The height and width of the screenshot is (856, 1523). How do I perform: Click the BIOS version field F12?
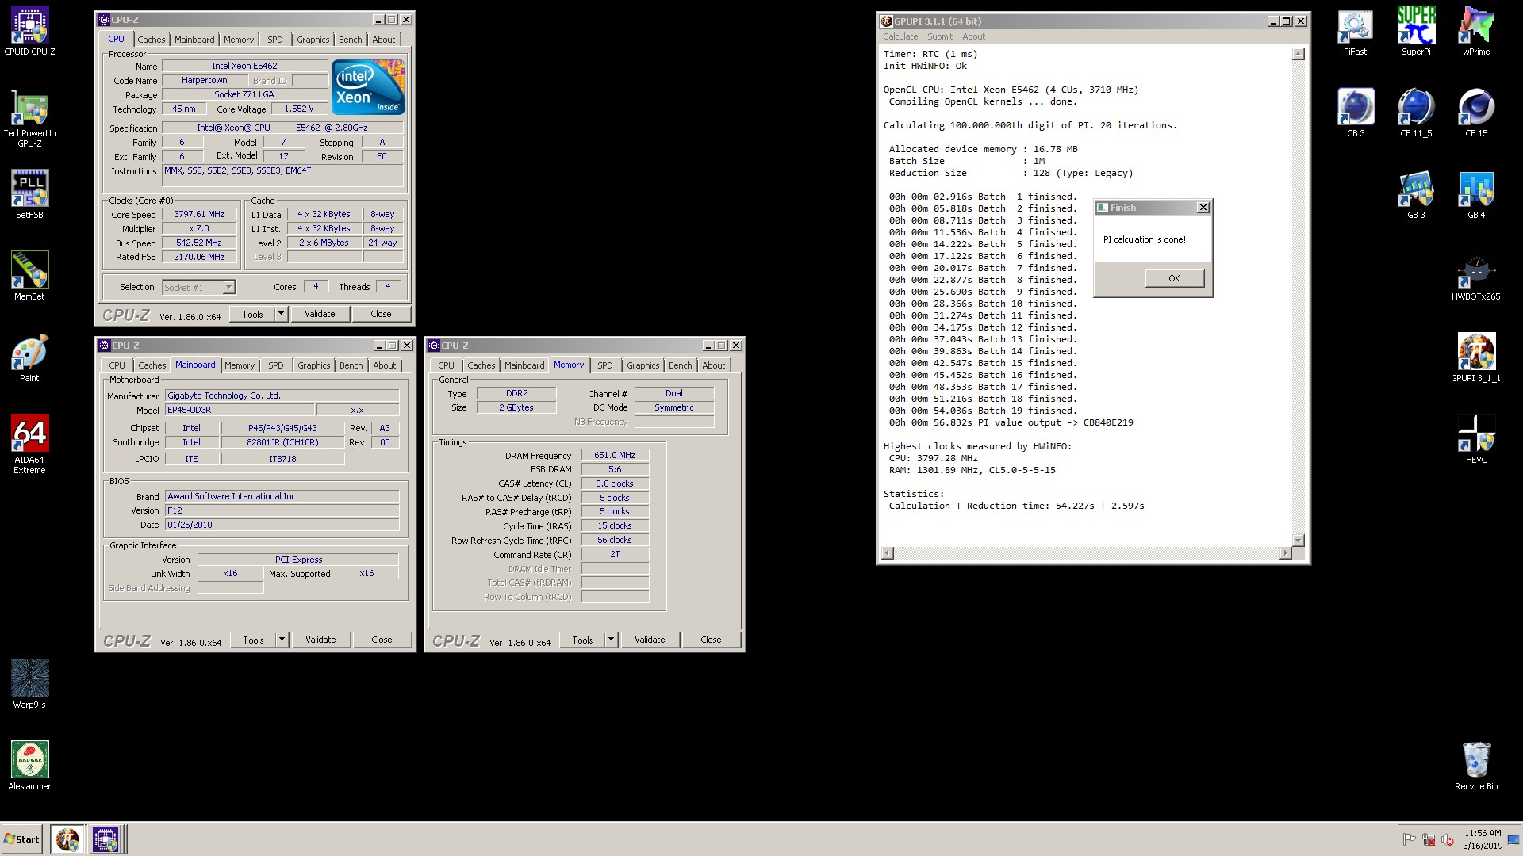coord(282,510)
